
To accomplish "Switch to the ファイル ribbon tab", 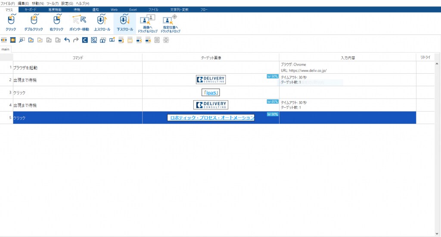I will tap(153, 9).
